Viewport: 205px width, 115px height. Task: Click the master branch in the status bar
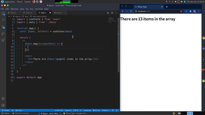click(6, 111)
